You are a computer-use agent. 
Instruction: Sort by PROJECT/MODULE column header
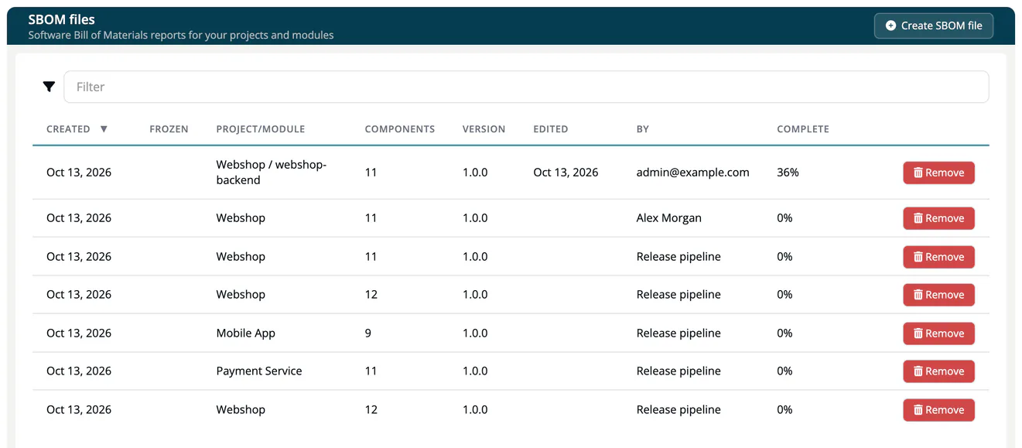coord(261,129)
